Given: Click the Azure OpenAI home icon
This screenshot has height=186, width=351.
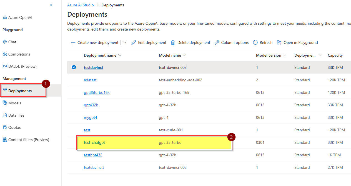Looking at the screenshot, I should (x=5, y=17).
